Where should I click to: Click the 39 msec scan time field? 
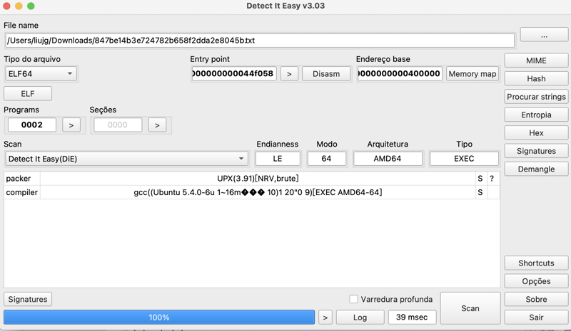412,317
